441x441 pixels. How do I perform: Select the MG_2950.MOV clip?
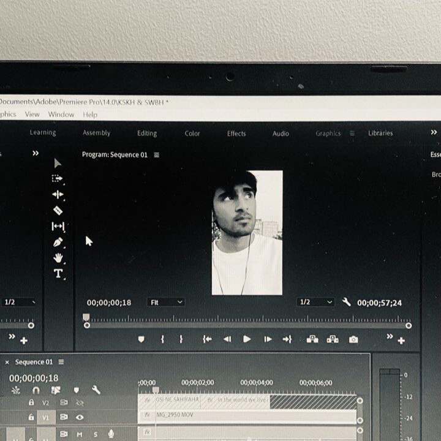247,416
